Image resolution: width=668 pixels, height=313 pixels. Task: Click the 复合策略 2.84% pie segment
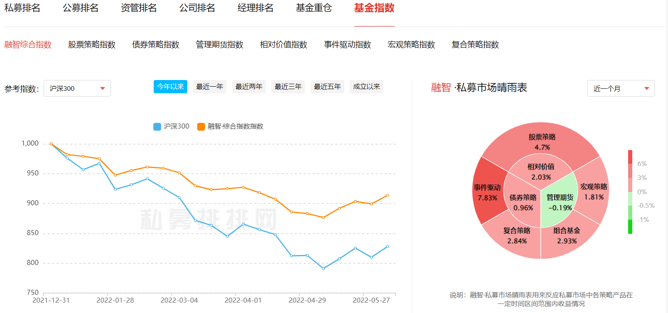[x=517, y=235]
